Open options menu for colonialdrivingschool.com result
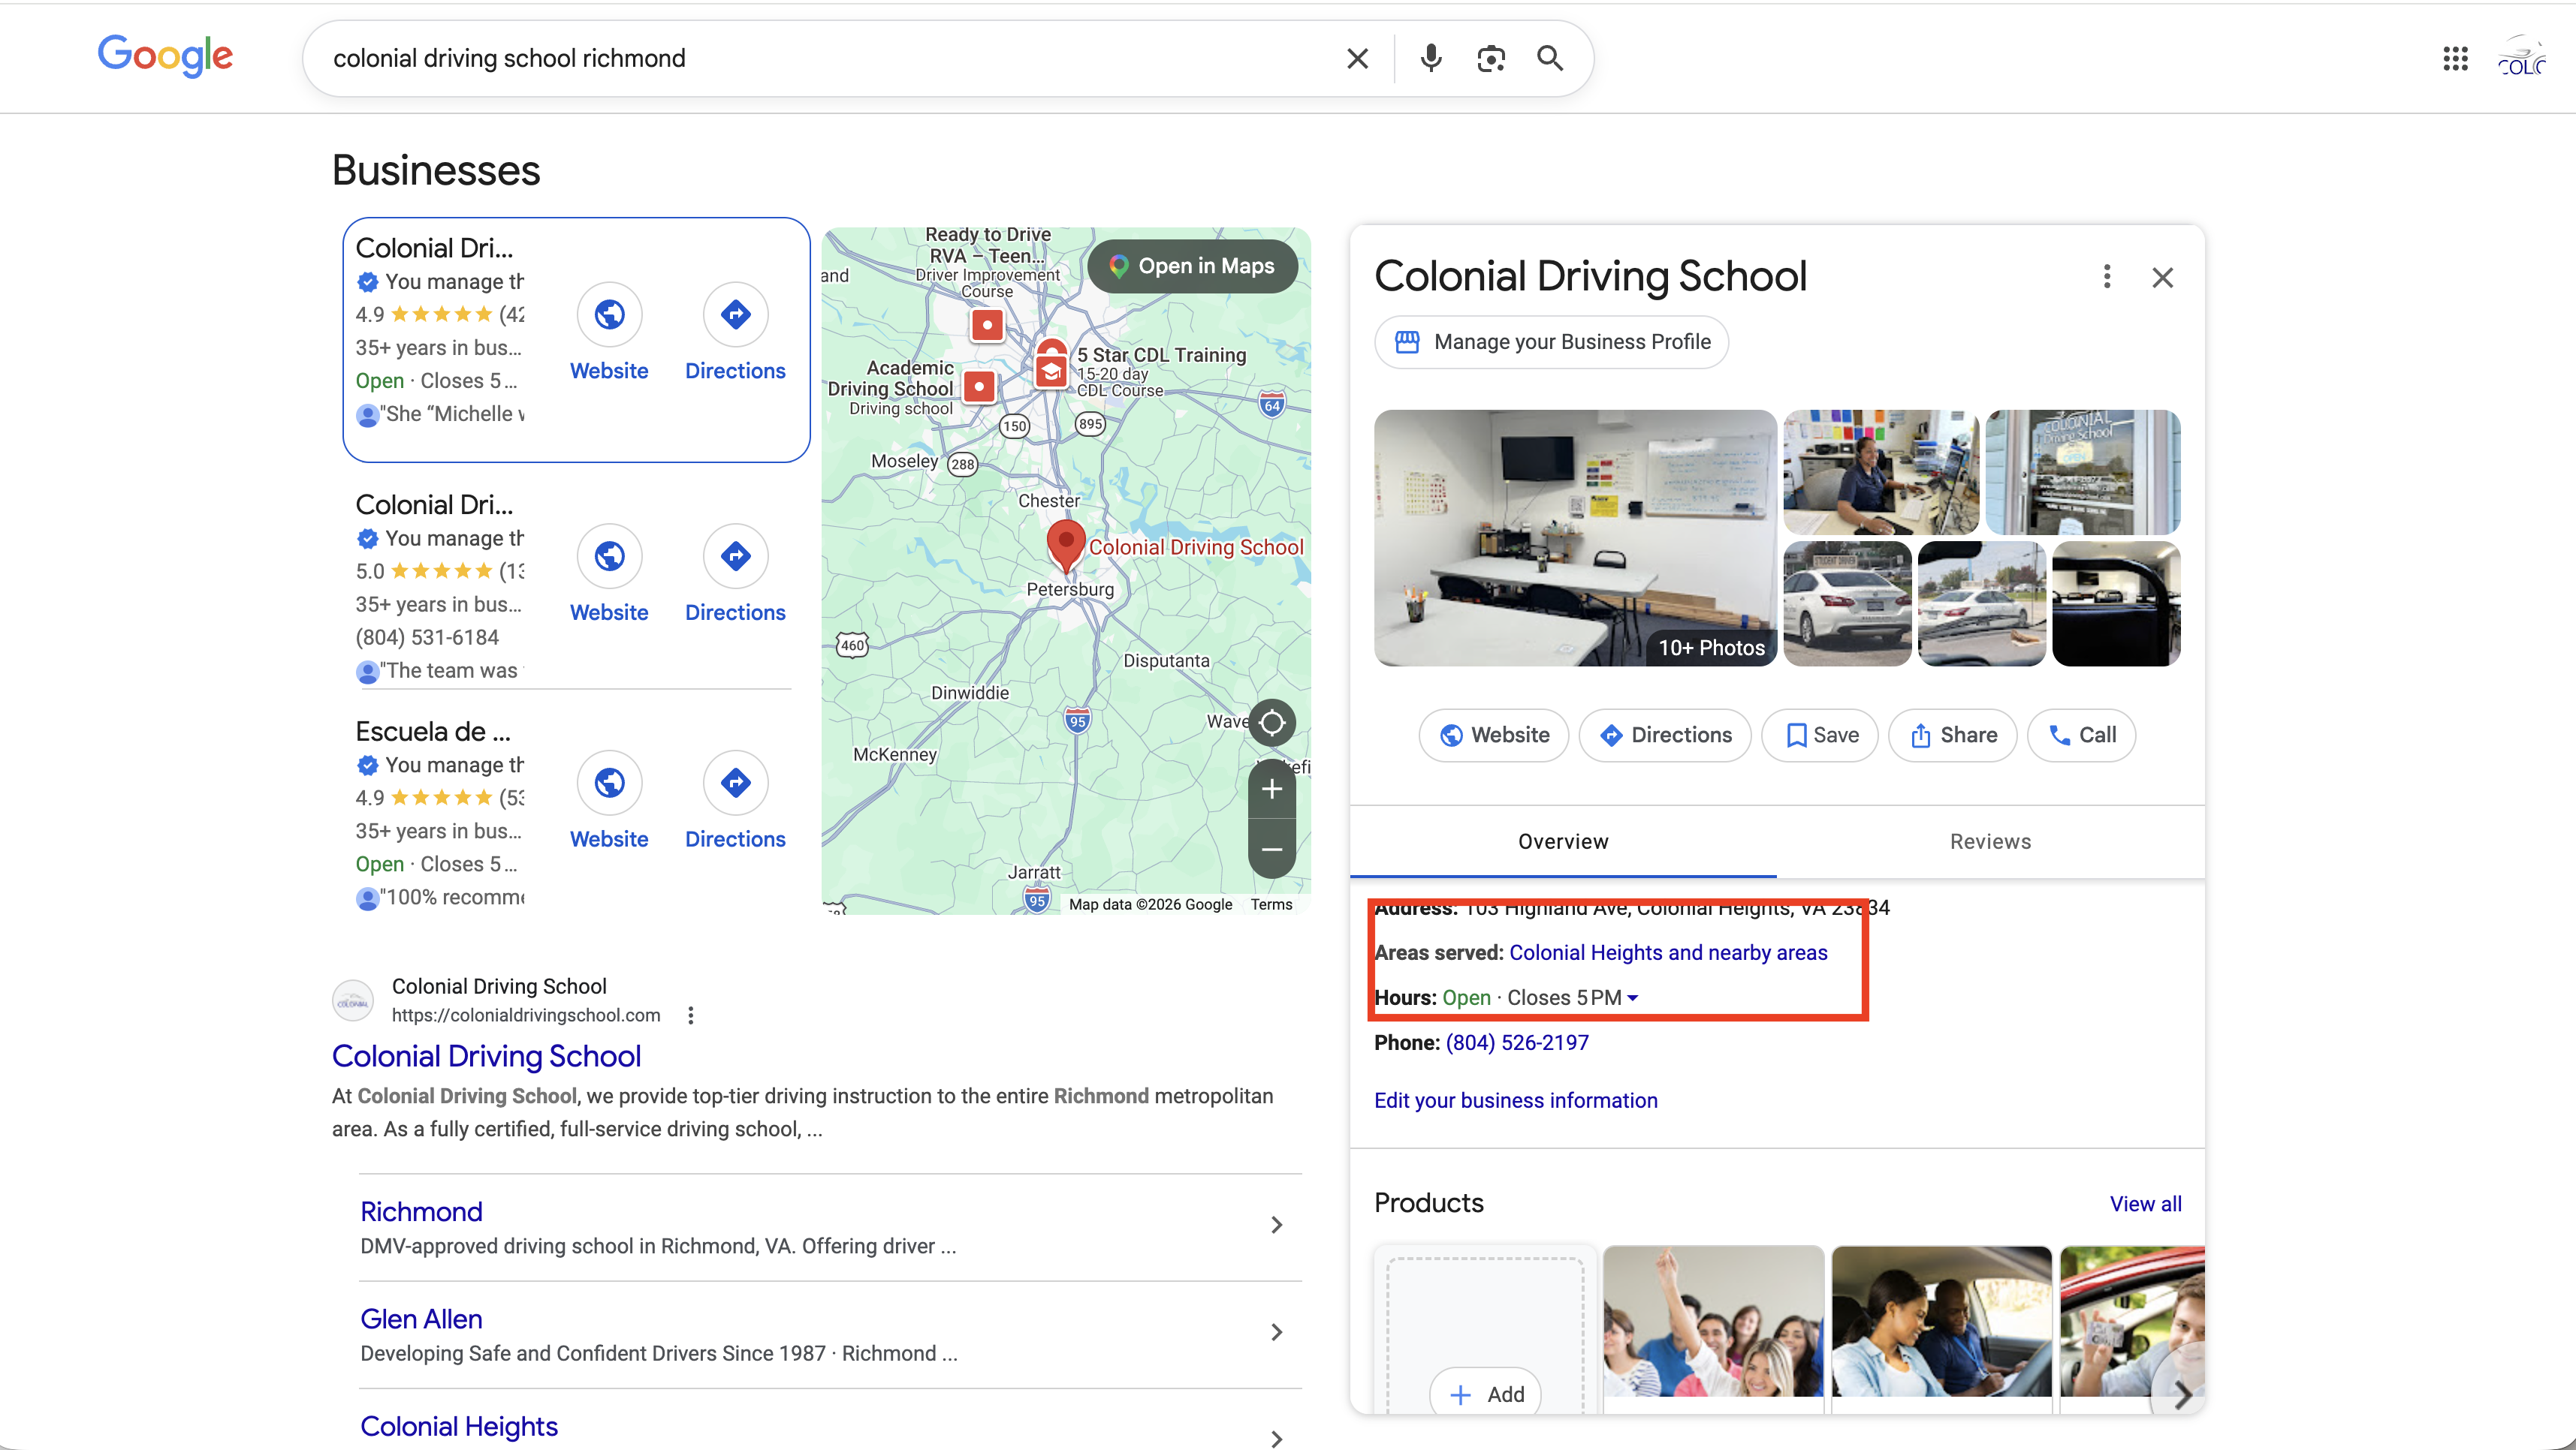Viewport: 2576px width, 1450px height. (690, 1015)
